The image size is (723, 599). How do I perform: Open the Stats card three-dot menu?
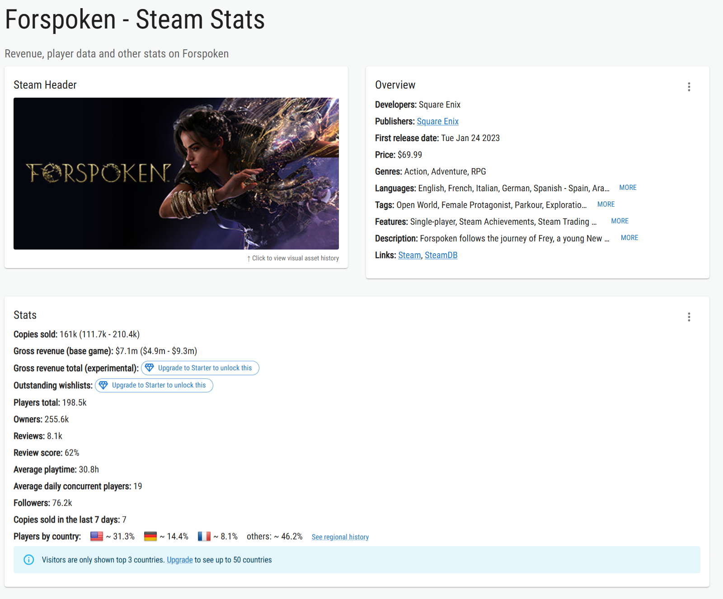pos(689,317)
